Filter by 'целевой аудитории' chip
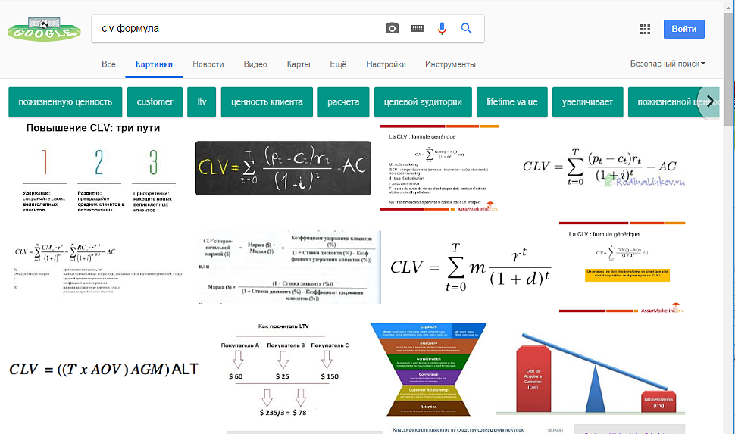 point(423,101)
